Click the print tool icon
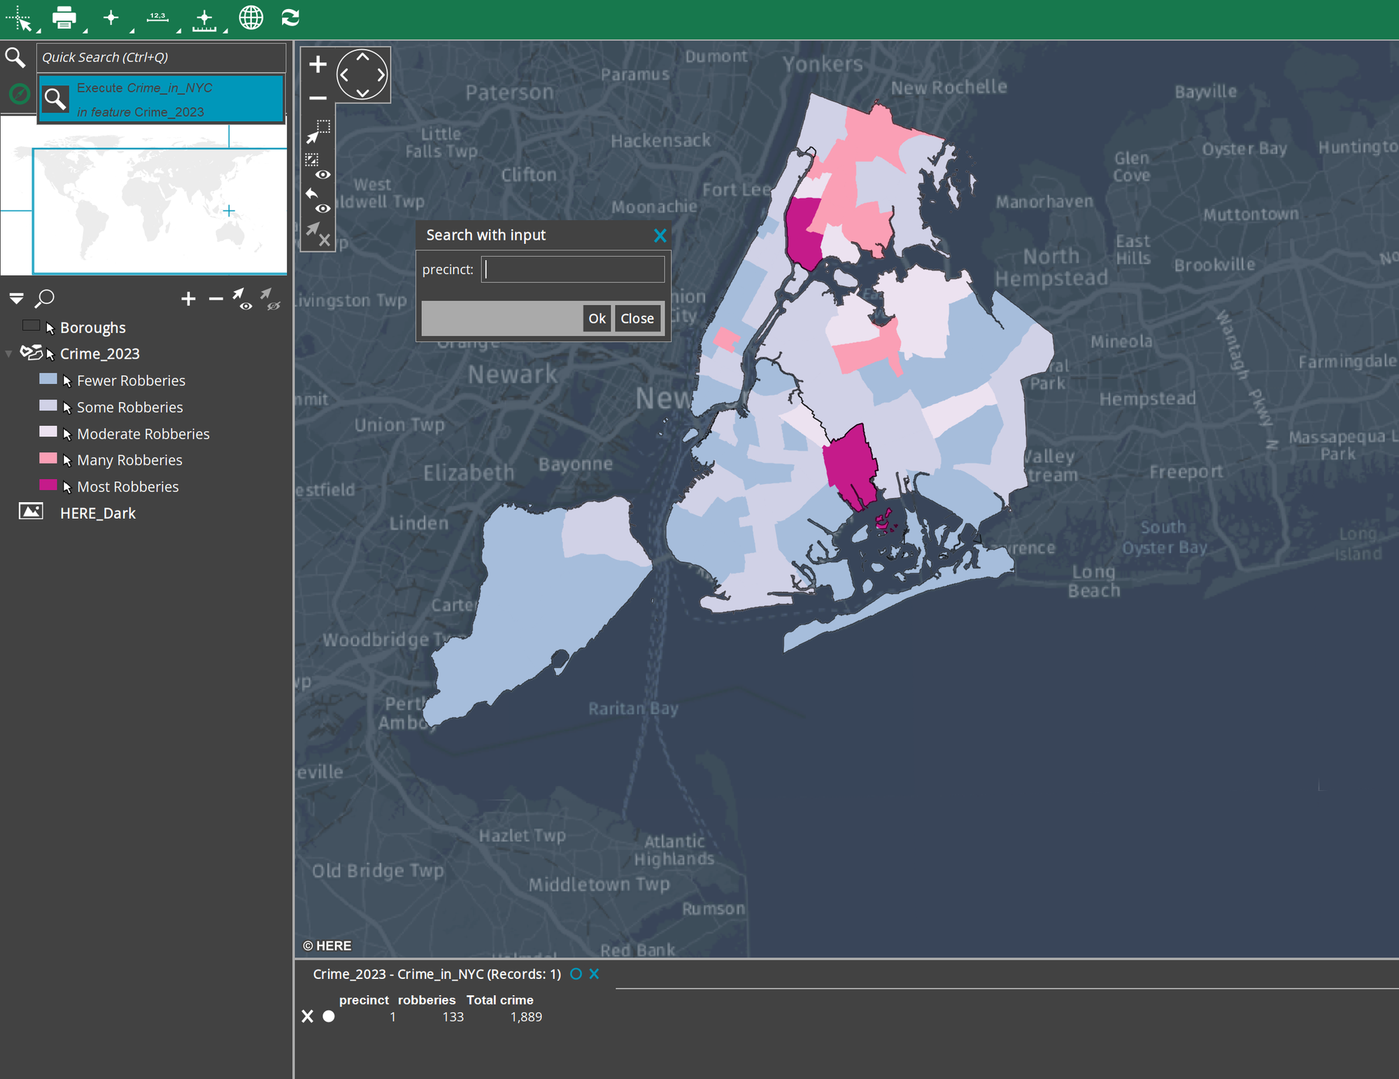Screen dimensions: 1399x1079 (64, 17)
